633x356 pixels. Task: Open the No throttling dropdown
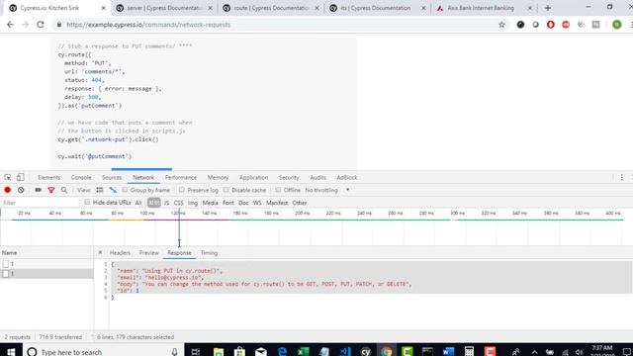(x=327, y=190)
